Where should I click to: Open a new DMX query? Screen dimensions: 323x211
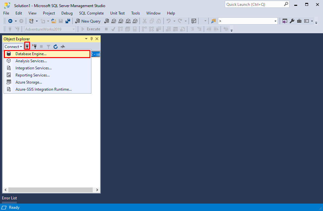121,21
